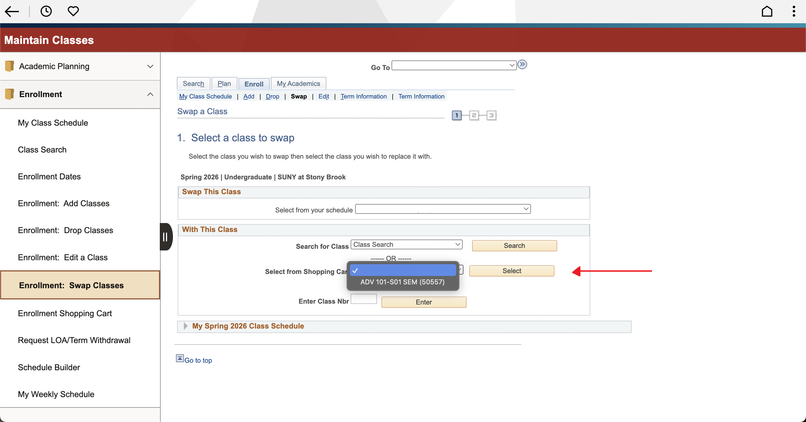Click the Go to top link

click(x=198, y=360)
